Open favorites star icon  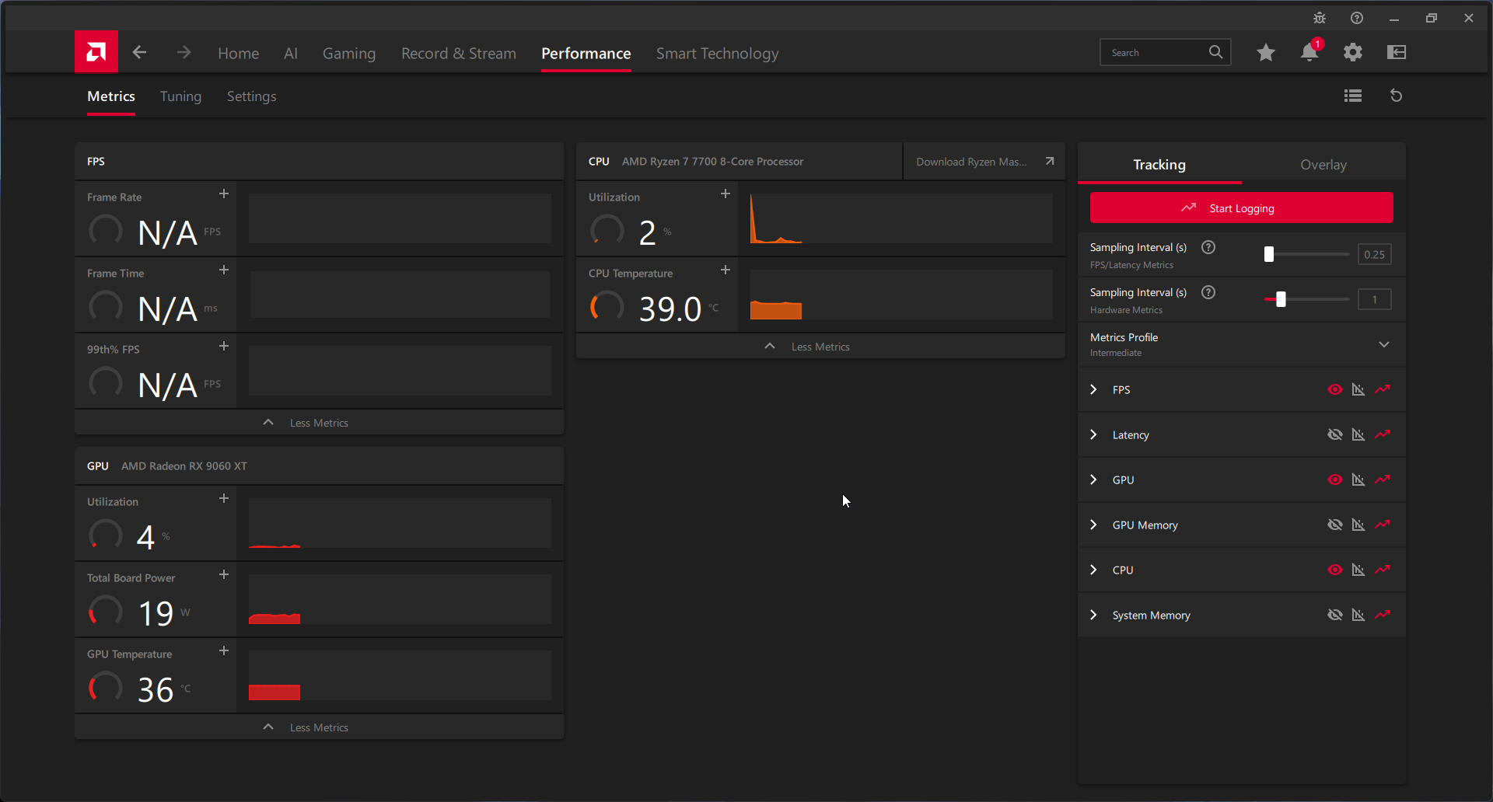pyautogui.click(x=1266, y=52)
